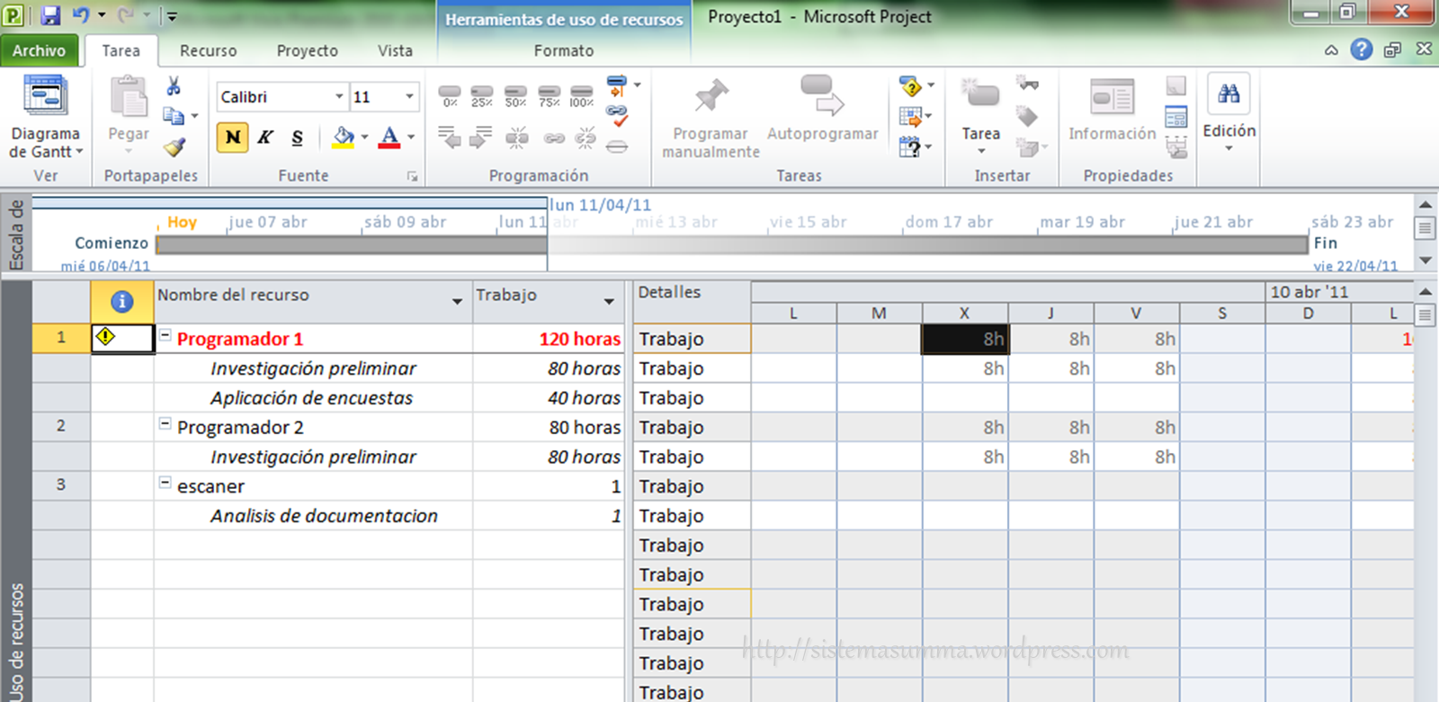This screenshot has height=702, width=1439.
Task: Switch to the Recurso ribbon tab
Action: [208, 51]
